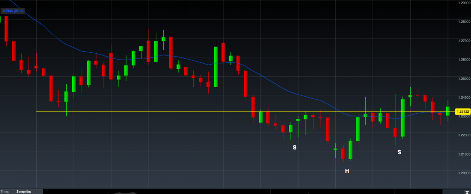
Task: Click the 1.27000 price axis label
Action: (x=464, y=41)
